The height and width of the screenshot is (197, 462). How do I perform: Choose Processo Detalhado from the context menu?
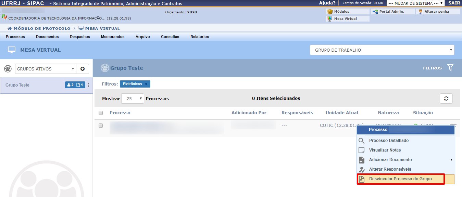click(x=389, y=141)
